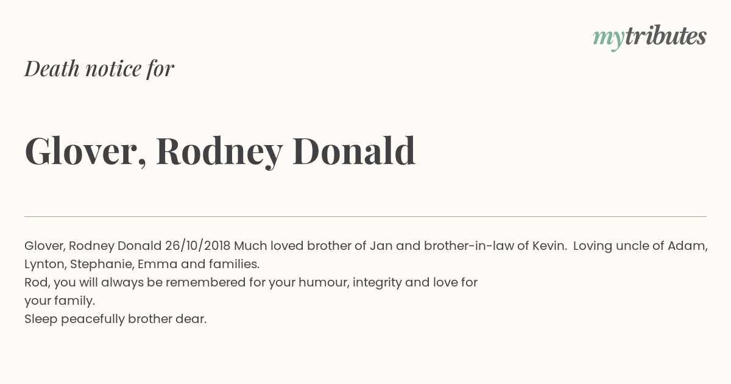Click the name "Lynton" in the second line
731x384 pixels.
pos(45,265)
